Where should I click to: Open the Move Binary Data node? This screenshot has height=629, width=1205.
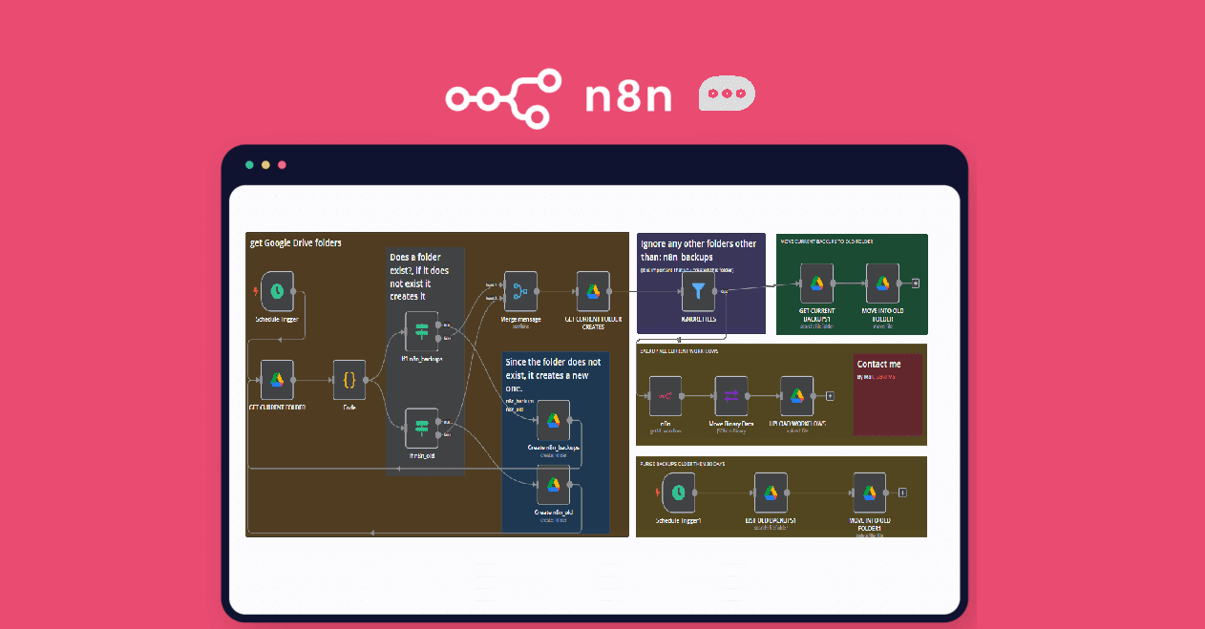pos(730,395)
